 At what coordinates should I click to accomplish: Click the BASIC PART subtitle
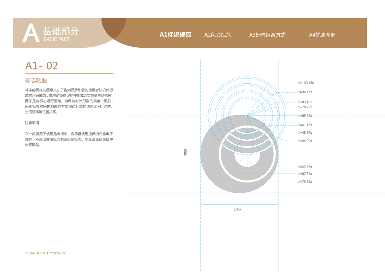(x=57, y=39)
